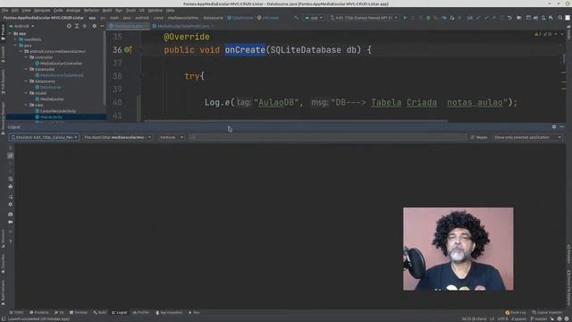
Task: Collapse the datasource package node
Action: pos(26,81)
